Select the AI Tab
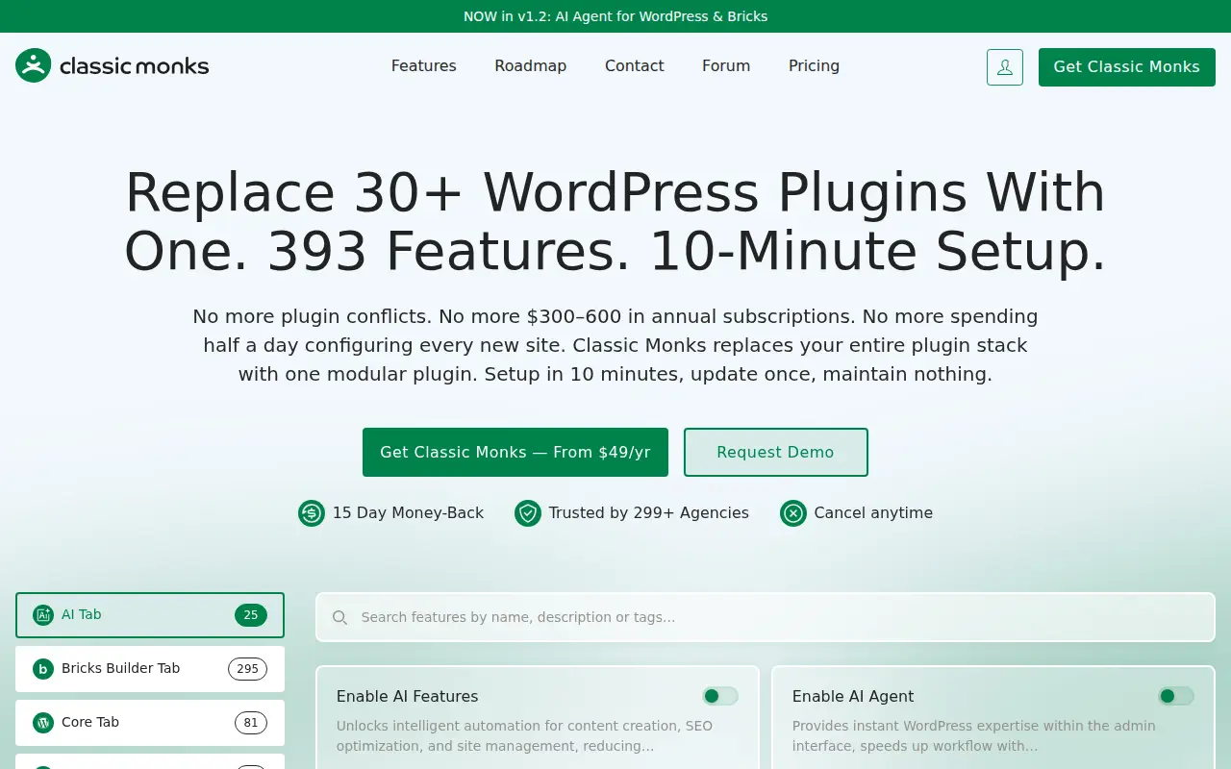The image size is (1231, 769). (150, 615)
